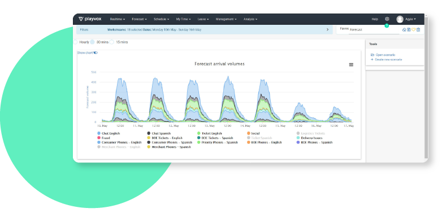Open the Leave menu
The width and height of the screenshot is (442, 217).
[x=203, y=19]
